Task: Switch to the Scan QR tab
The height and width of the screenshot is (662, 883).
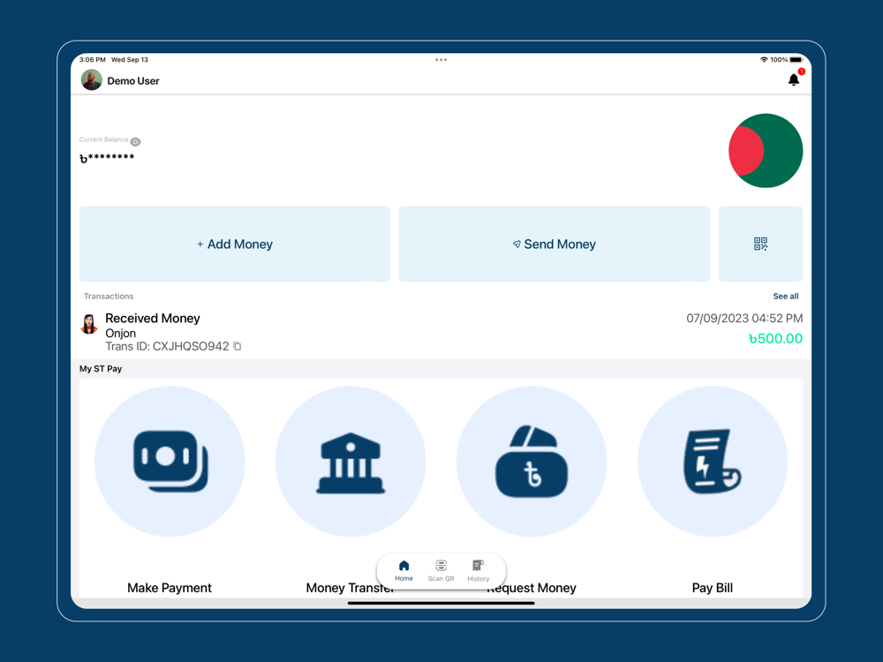Action: tap(441, 571)
